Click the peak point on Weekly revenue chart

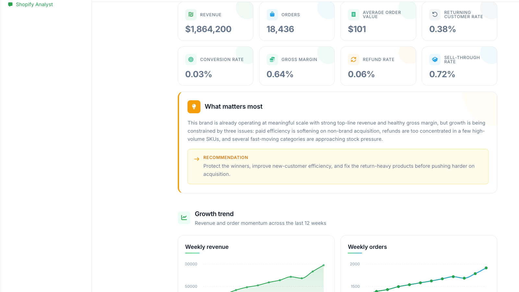tap(324, 265)
